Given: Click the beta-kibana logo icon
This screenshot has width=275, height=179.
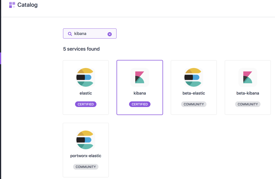Looking at the screenshot, I should point(248,77).
